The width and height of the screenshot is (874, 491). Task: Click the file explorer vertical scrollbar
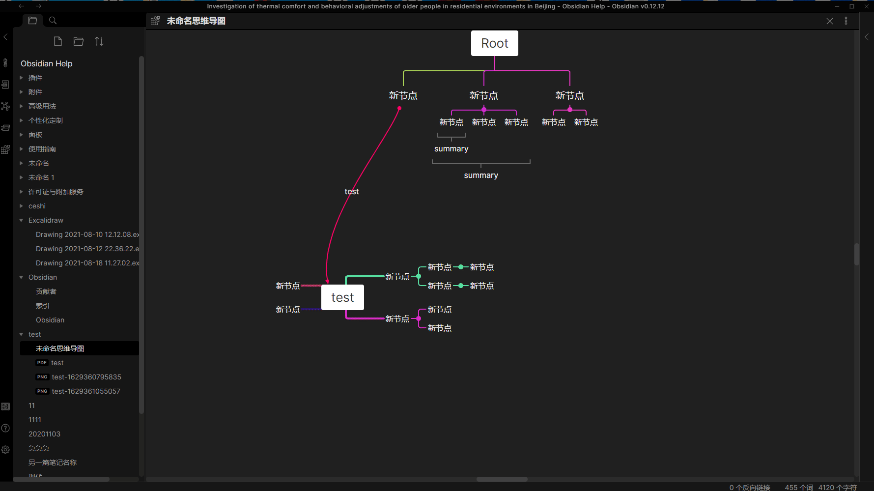coord(141,235)
